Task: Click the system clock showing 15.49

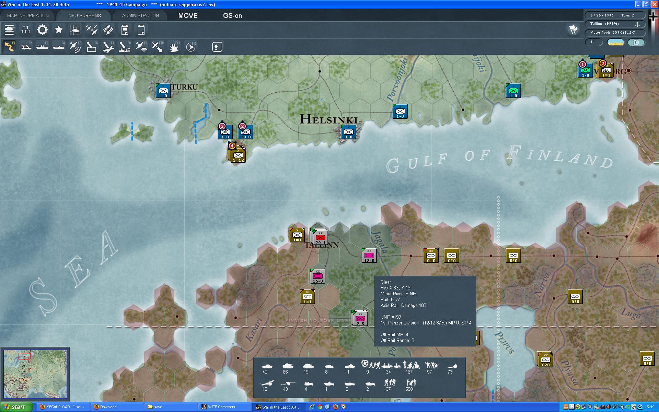Action: 649,407
